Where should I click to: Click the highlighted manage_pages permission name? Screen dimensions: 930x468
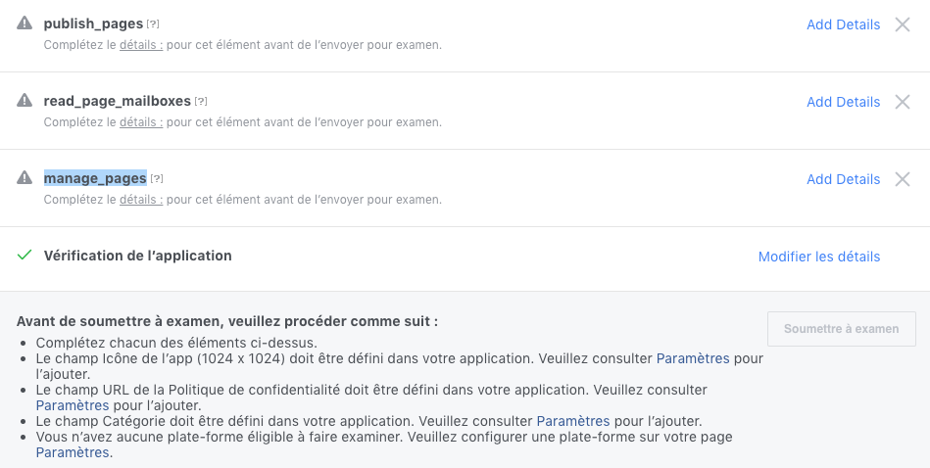(x=95, y=178)
